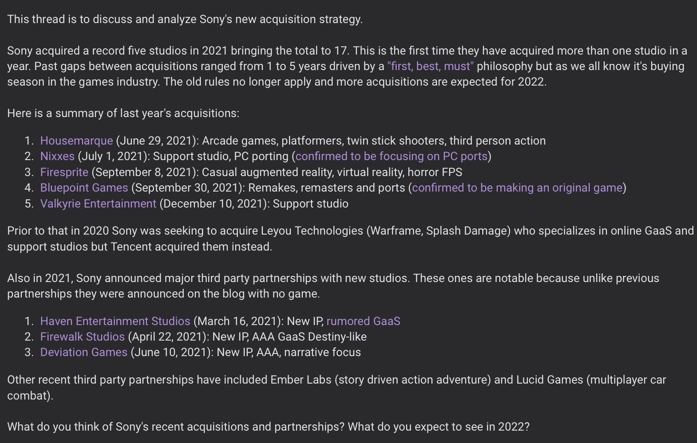Open the Bluepoint Games link

84,188
